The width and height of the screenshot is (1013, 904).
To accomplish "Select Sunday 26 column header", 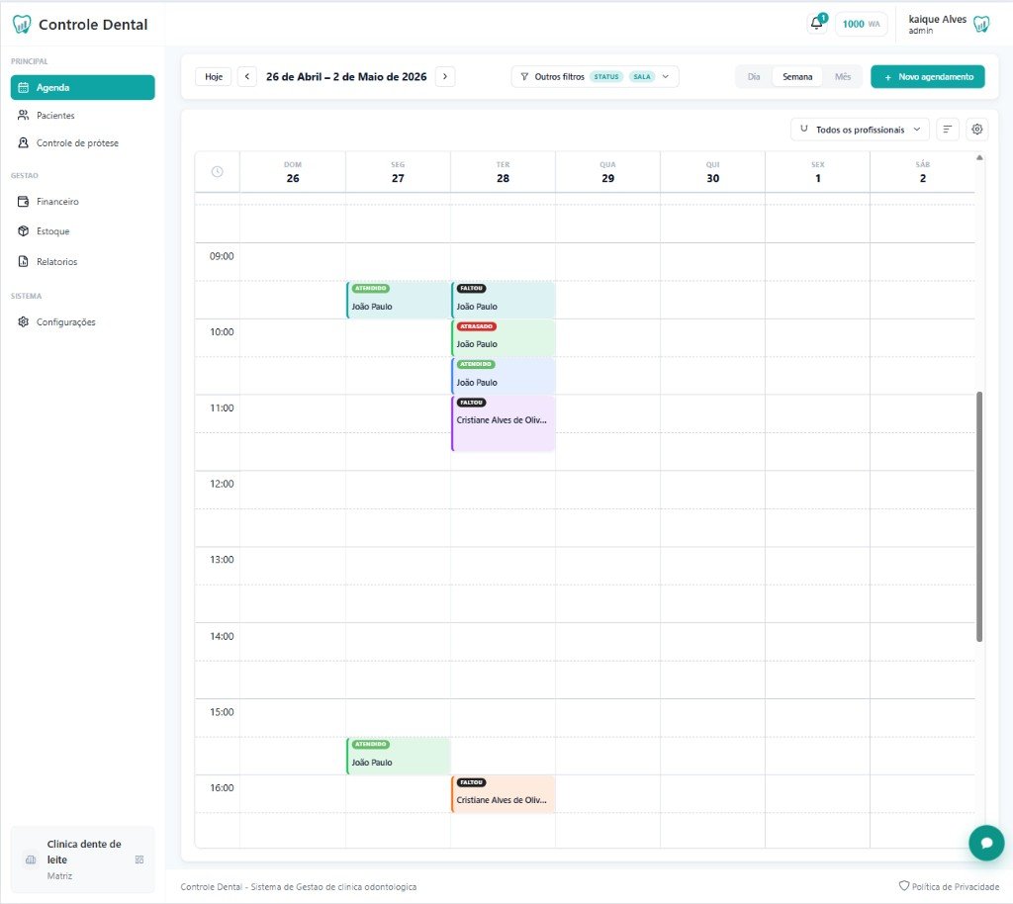I will click(293, 172).
